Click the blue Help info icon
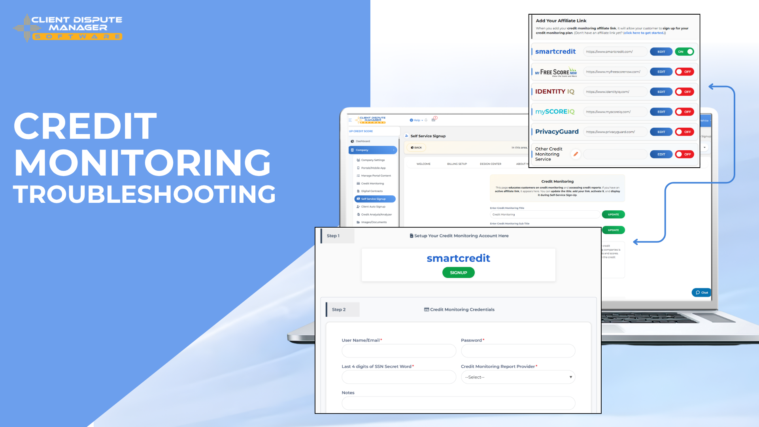Image resolution: width=759 pixels, height=427 pixels. (412, 120)
